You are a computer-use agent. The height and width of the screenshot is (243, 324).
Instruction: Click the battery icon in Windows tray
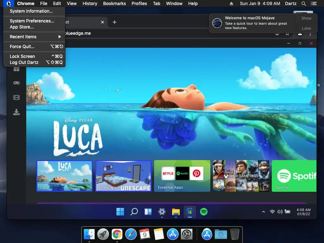click(287, 212)
